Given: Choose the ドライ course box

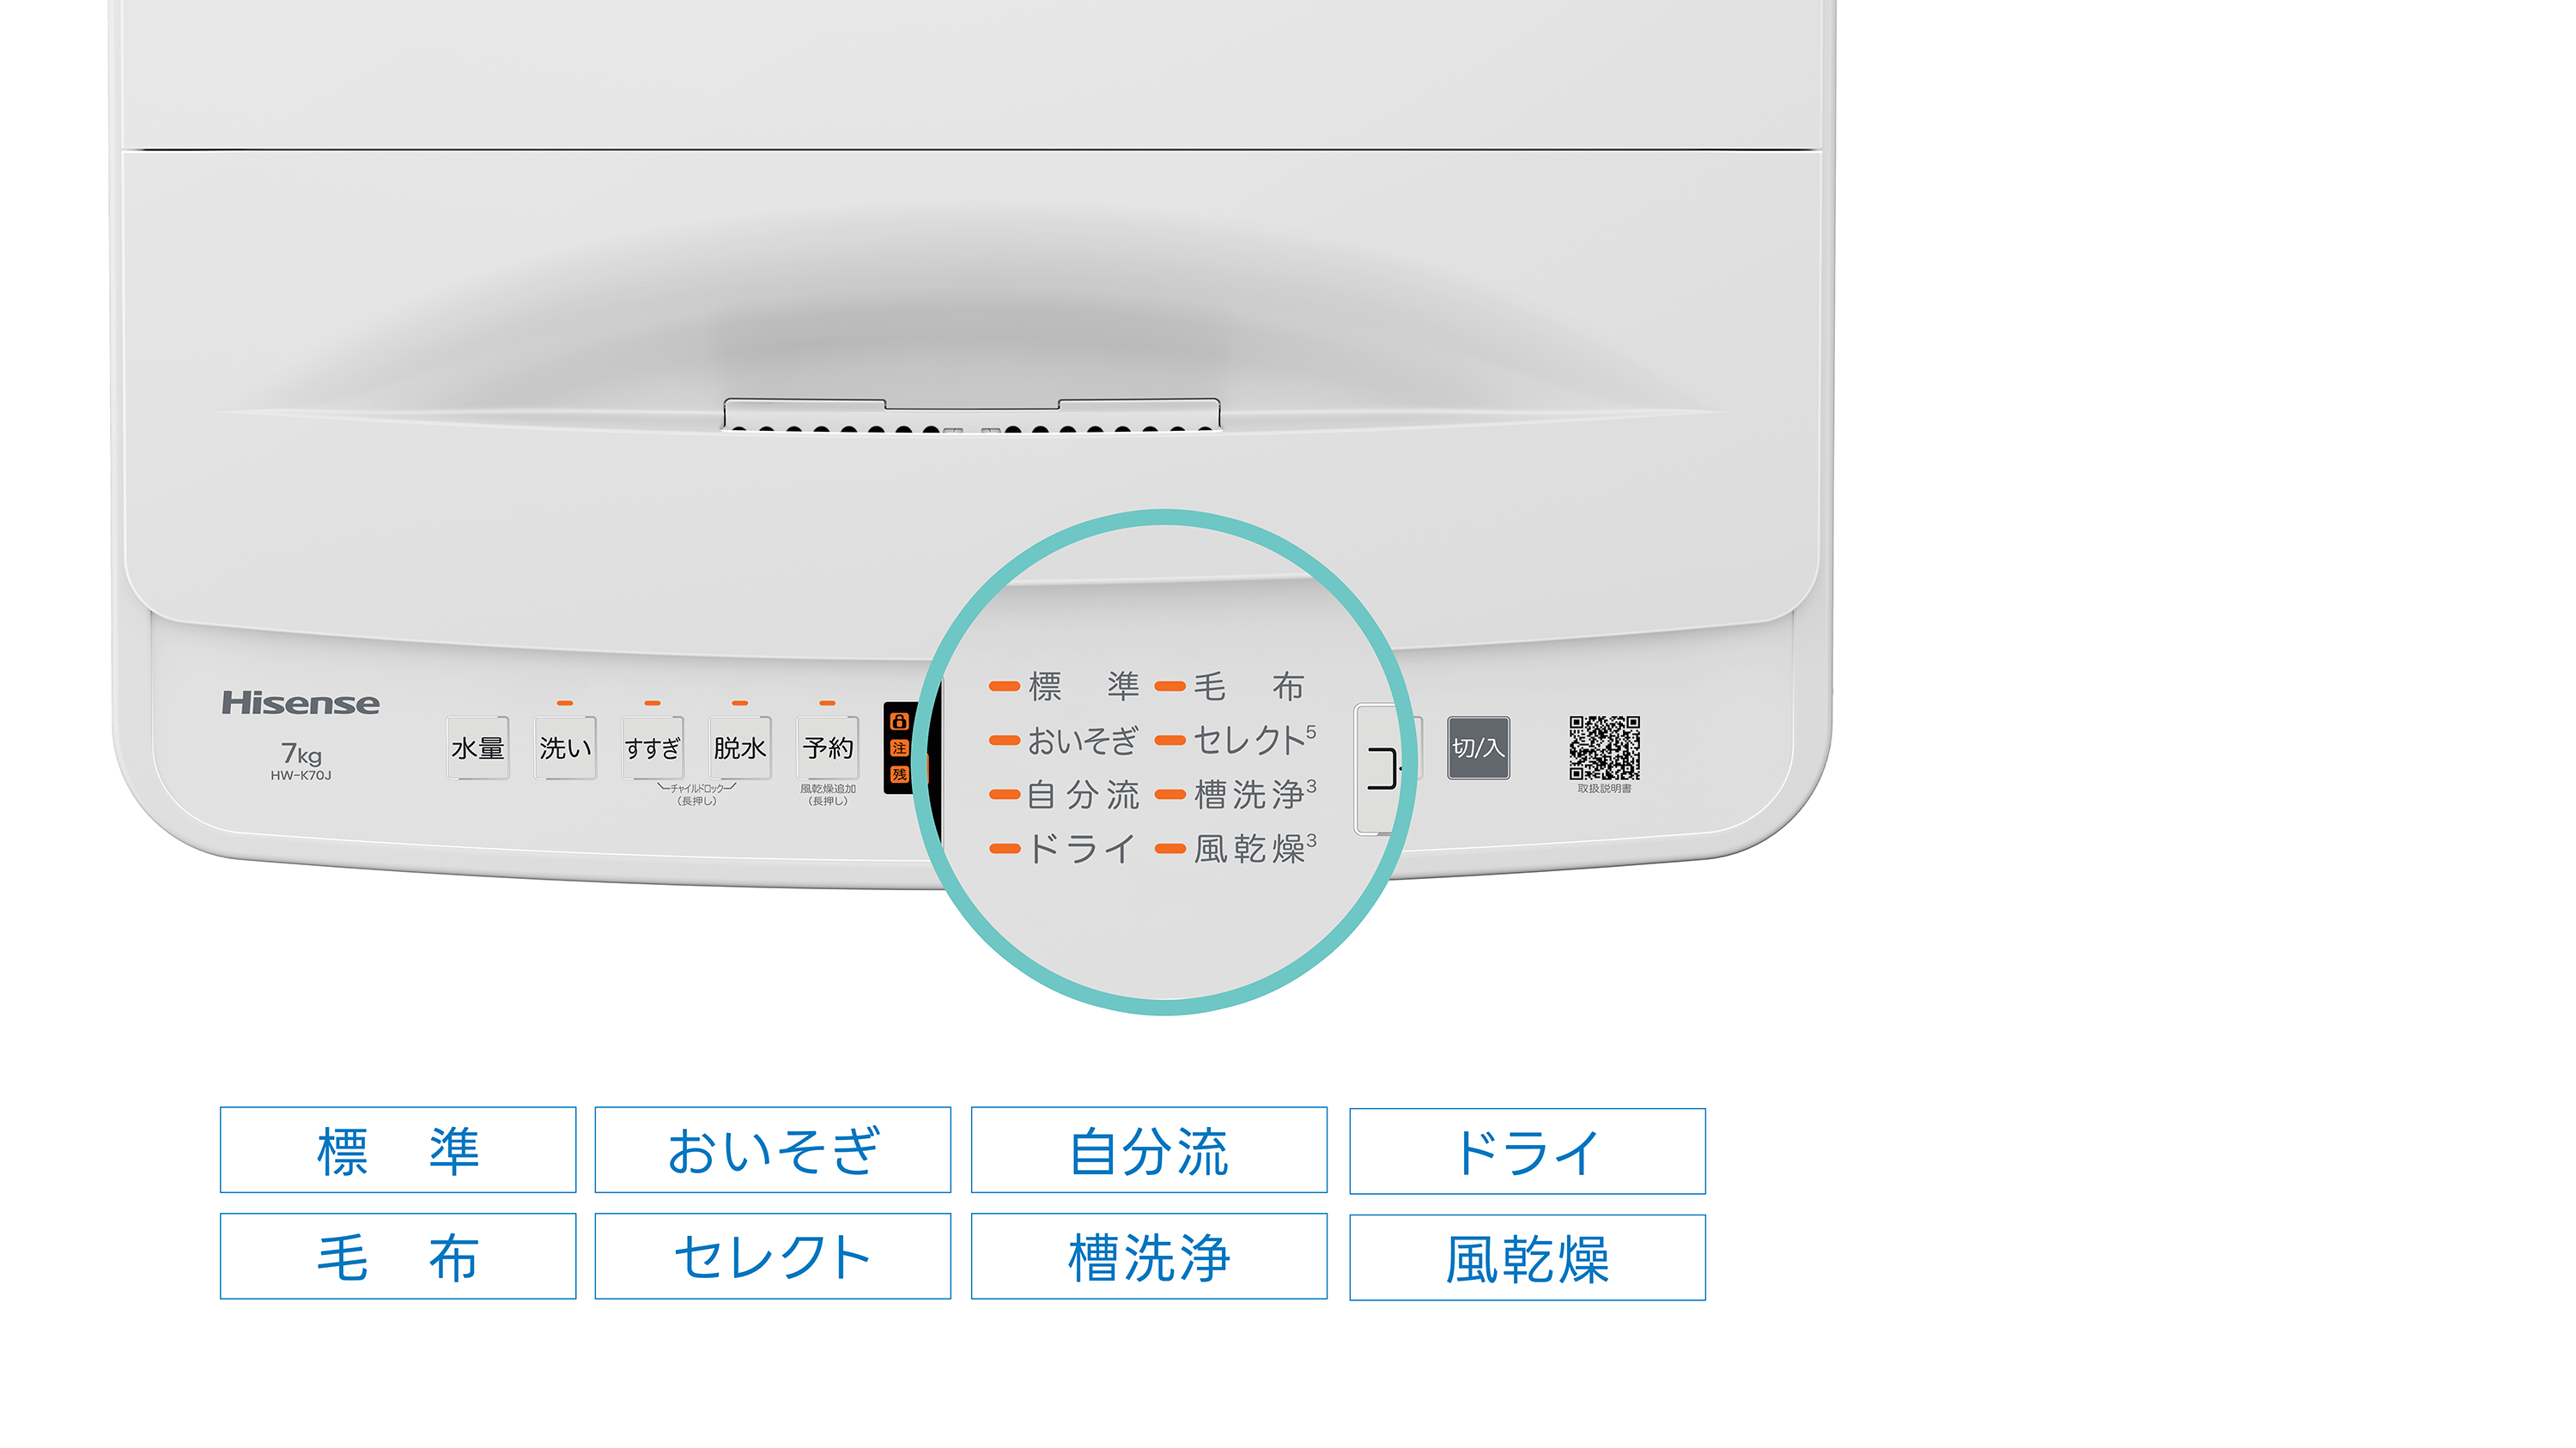Looking at the screenshot, I should [1527, 1151].
